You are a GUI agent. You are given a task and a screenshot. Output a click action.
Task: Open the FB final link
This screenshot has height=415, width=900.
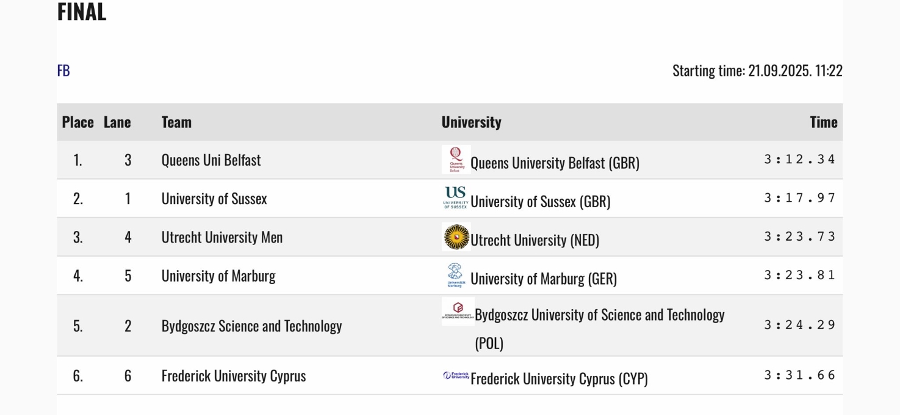[x=63, y=71]
